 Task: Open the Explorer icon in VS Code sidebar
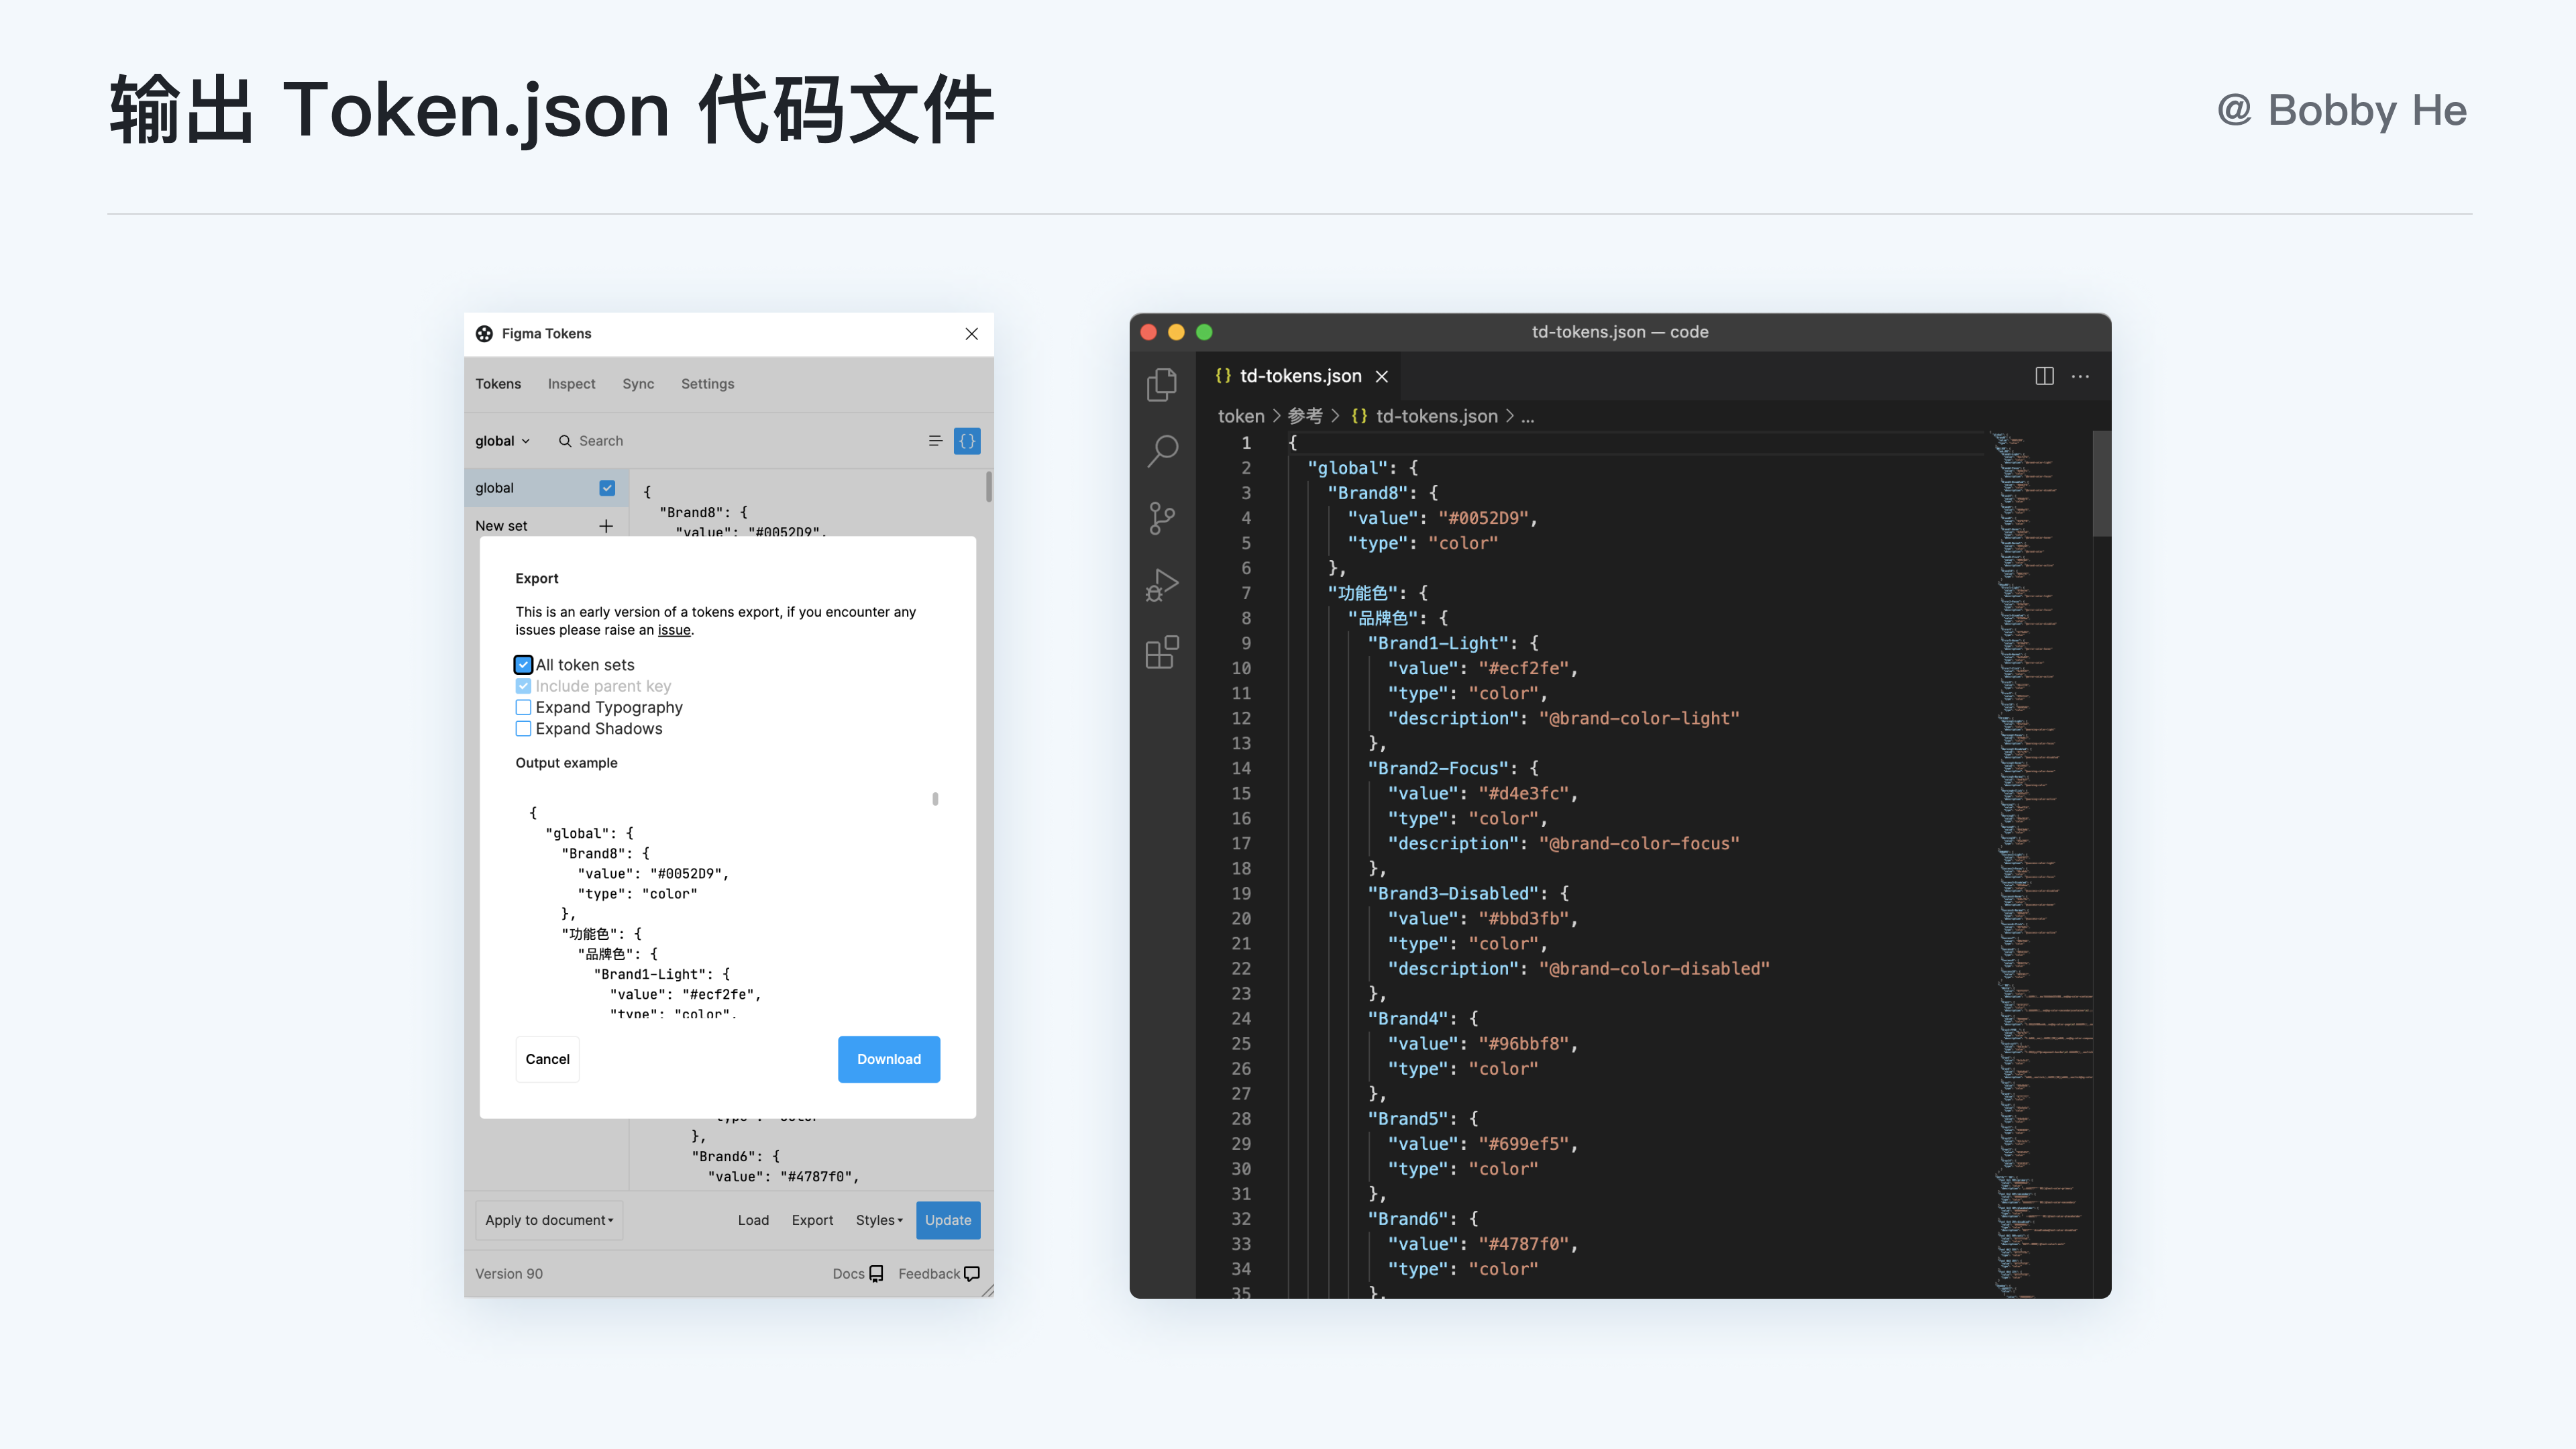1161,384
